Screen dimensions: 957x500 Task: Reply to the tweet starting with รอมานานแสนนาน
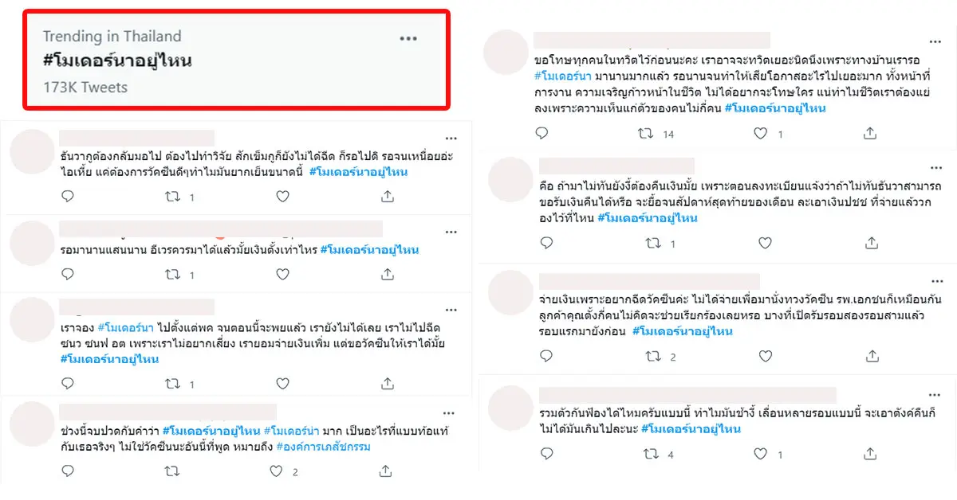[67, 275]
